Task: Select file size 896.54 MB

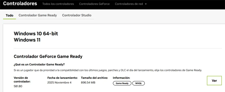Action: (x=88, y=82)
